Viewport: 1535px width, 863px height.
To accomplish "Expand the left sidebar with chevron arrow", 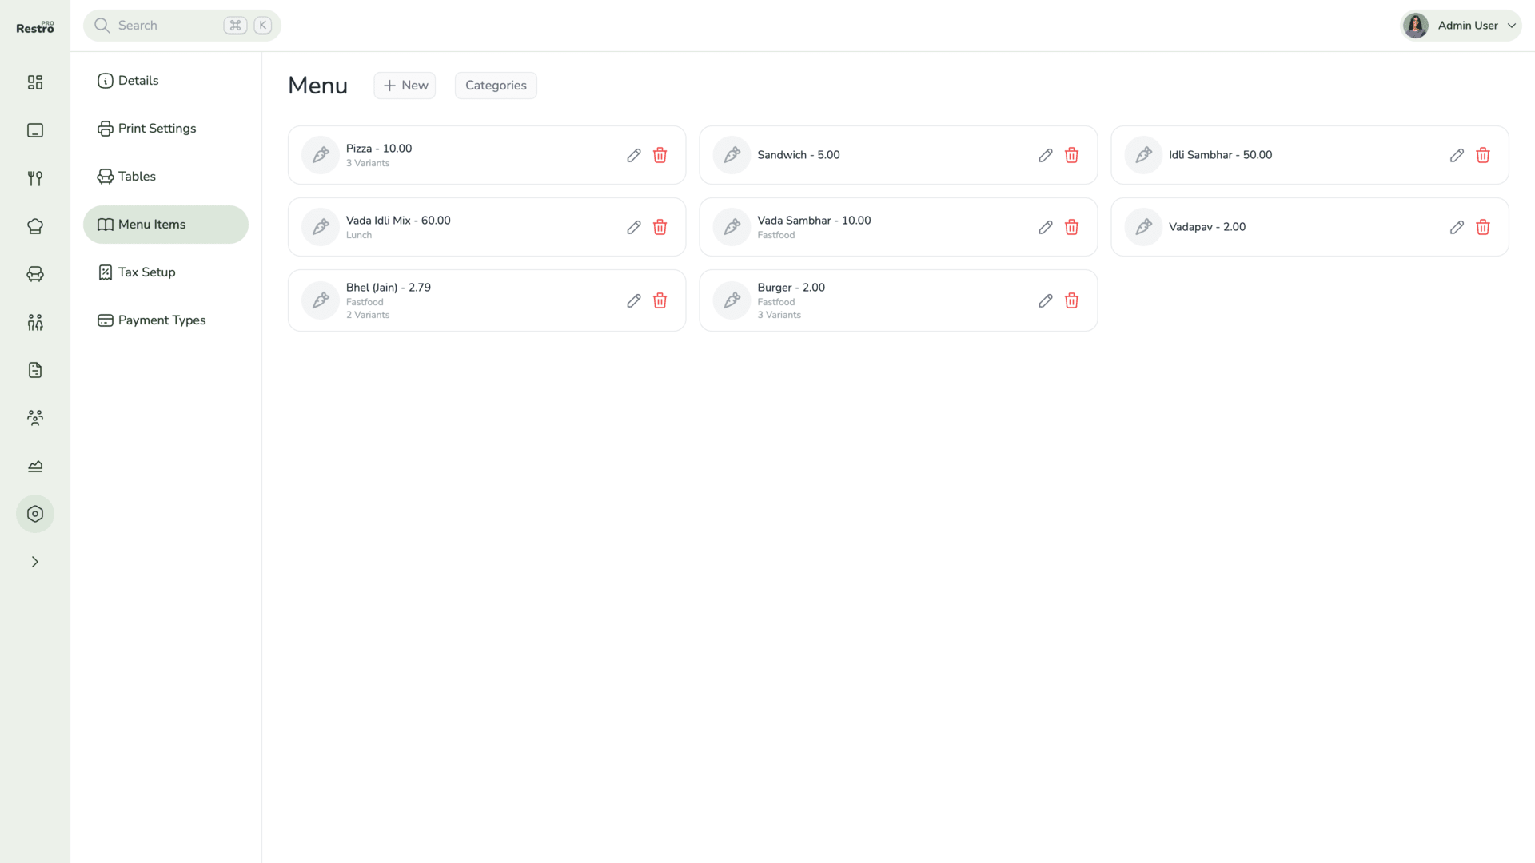I will 35,562.
